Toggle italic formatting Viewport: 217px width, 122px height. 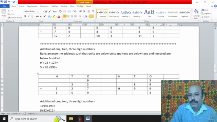[x=29, y=16]
